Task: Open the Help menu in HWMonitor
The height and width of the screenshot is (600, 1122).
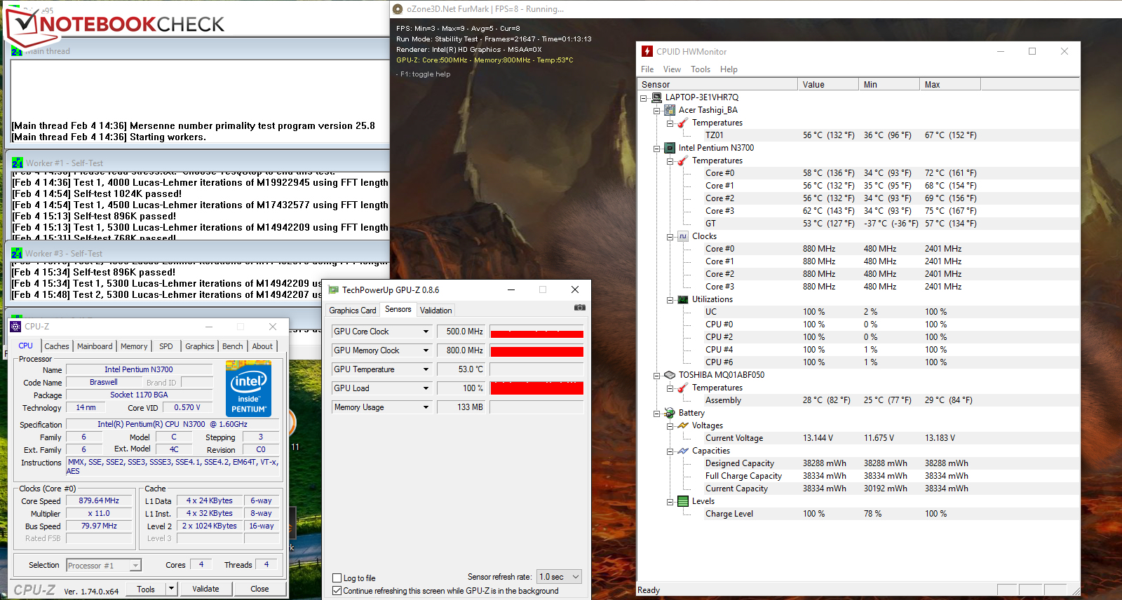Action: [729, 69]
